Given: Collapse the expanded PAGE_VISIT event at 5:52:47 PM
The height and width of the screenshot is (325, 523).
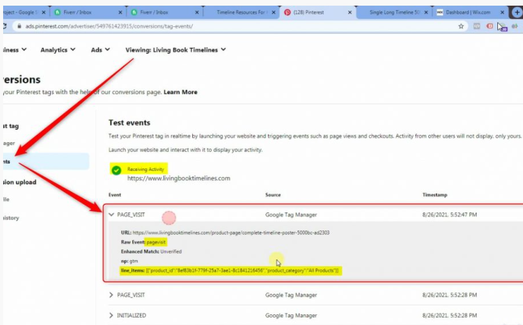Looking at the screenshot, I should click(x=111, y=215).
